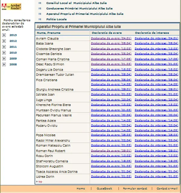Click the arrow icon beside 2009
Screen dimensions: 181x193
click(x=4, y=59)
